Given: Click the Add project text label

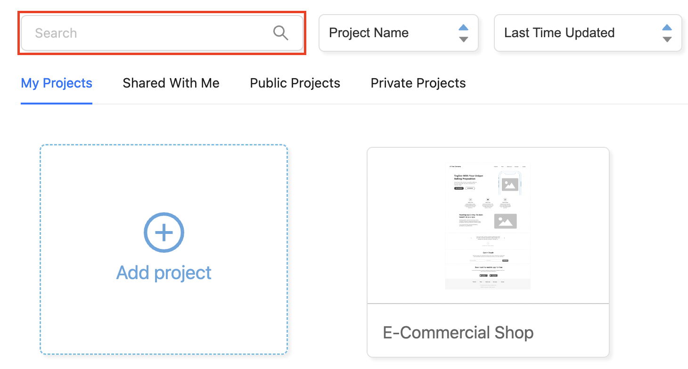Looking at the screenshot, I should 164,273.
